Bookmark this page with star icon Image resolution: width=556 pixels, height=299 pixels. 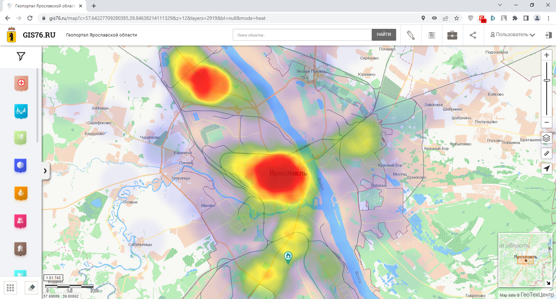click(457, 18)
